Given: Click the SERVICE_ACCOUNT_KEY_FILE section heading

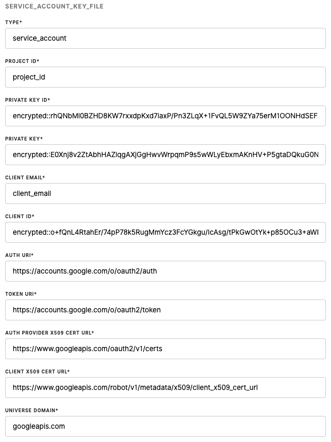Looking at the screenshot, I should [54, 7].
